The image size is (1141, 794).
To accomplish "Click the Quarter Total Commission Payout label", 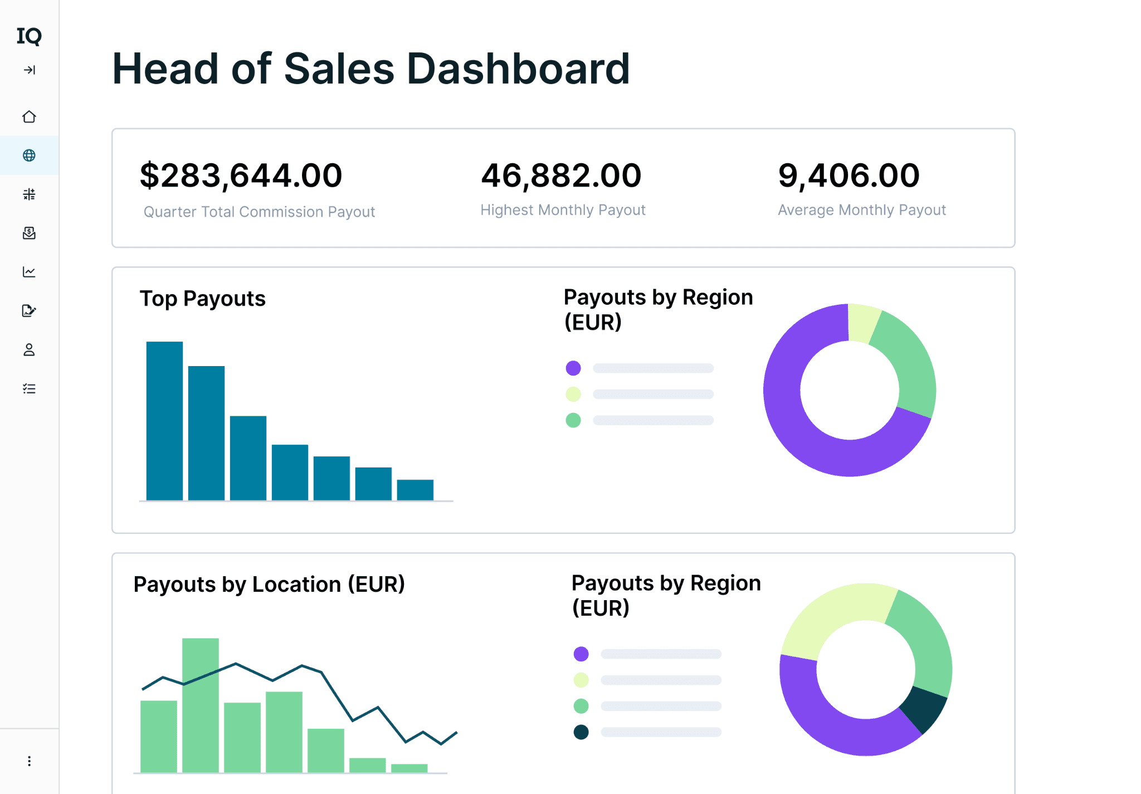I will click(x=259, y=212).
